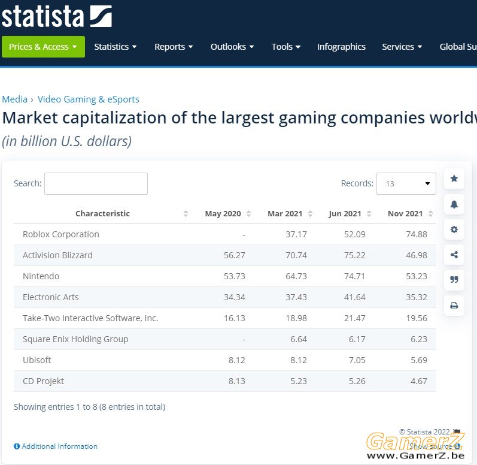Click the (in billion U.S. dollars) subtitle
This screenshot has width=477, height=465.
[x=67, y=141]
